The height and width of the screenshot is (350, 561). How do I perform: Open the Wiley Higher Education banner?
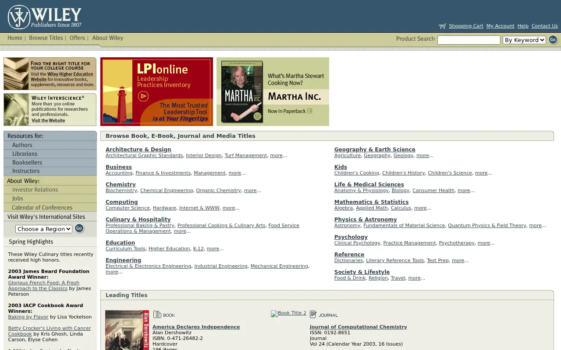click(x=50, y=73)
